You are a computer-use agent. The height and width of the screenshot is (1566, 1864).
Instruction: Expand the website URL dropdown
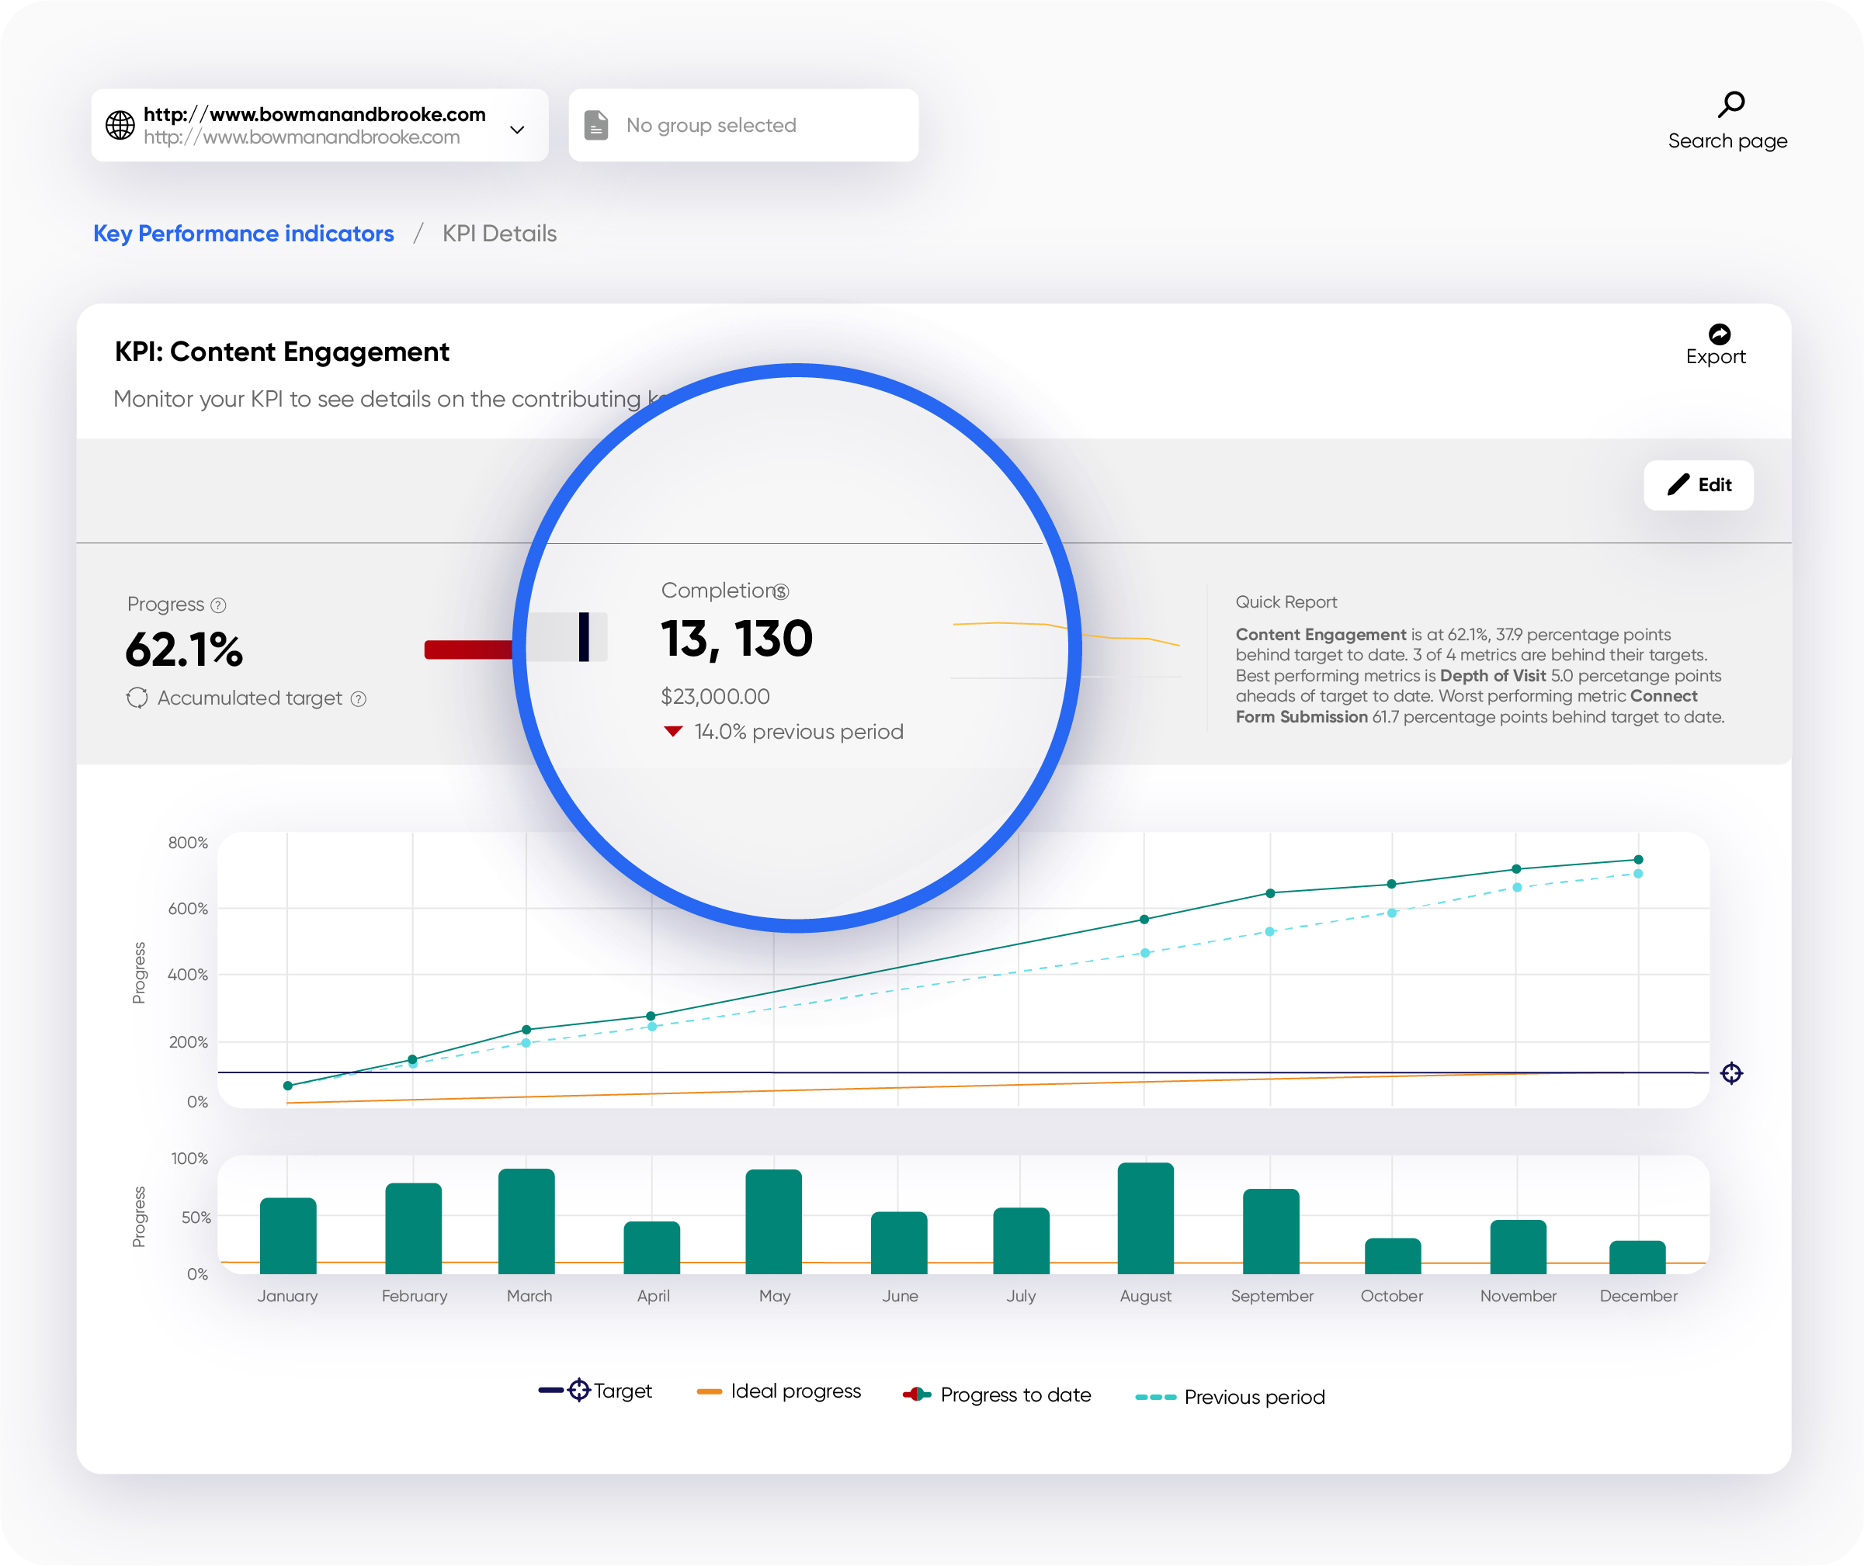coord(518,130)
